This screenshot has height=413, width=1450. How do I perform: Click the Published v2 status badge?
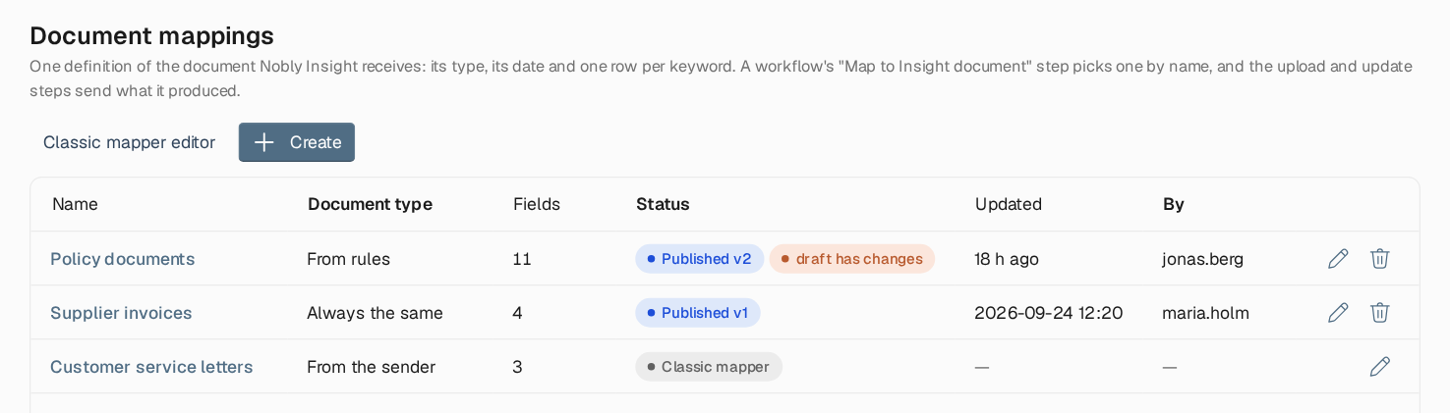coord(700,259)
